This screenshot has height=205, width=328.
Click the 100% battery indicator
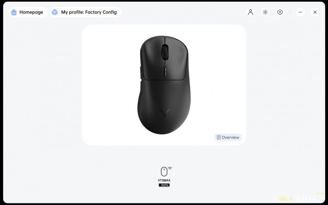164,185
